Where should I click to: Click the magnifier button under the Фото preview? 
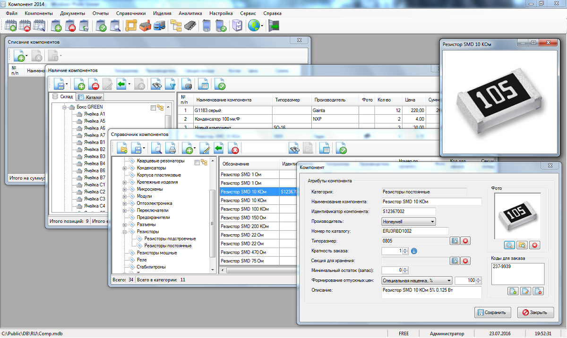[509, 245]
